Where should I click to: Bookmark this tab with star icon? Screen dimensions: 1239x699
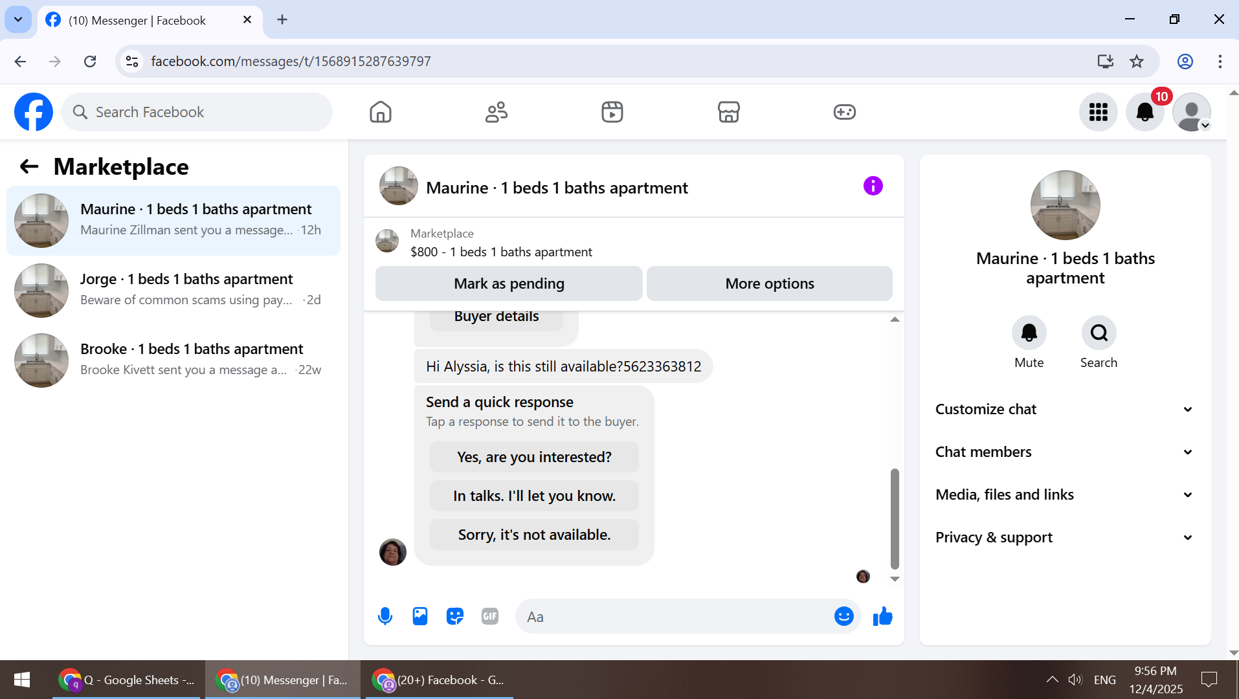(1137, 61)
